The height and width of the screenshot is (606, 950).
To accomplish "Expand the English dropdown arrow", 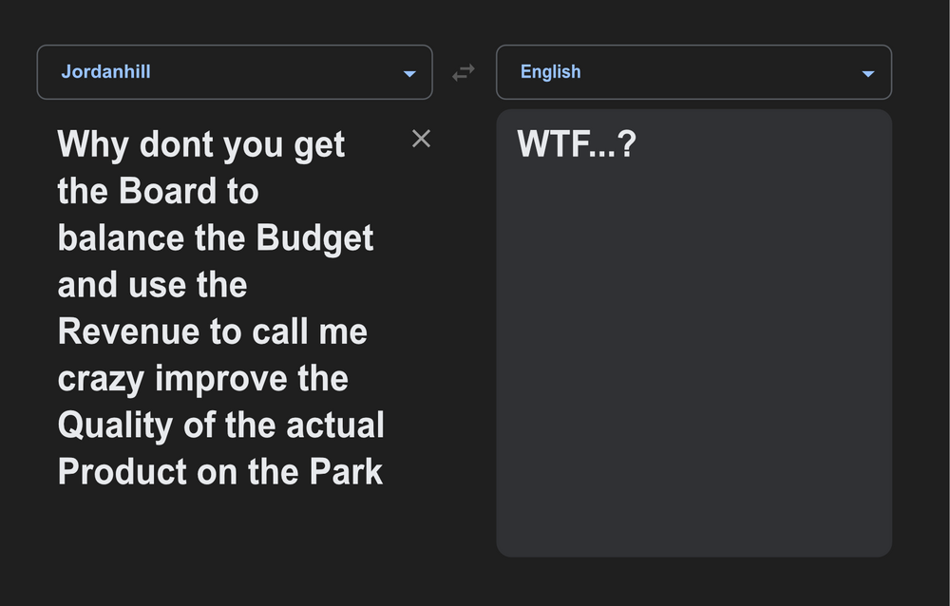I will point(867,73).
